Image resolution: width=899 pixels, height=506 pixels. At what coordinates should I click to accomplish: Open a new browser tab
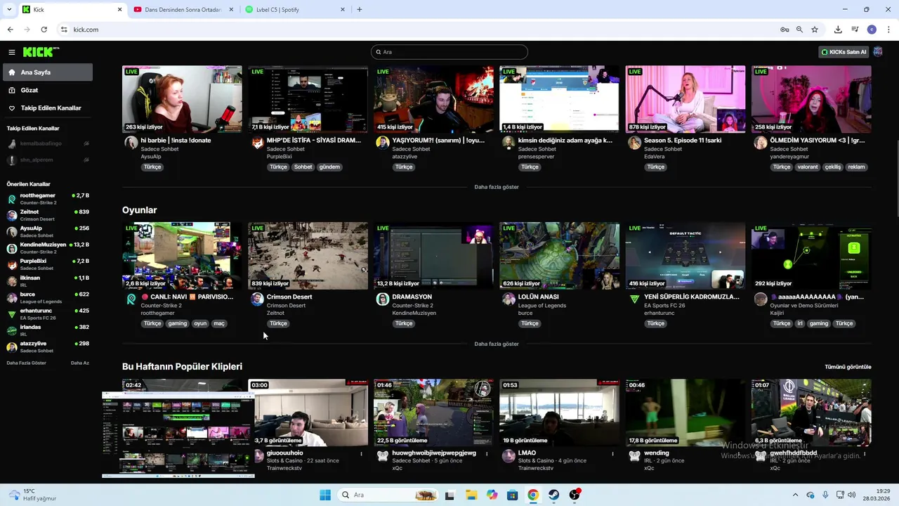click(x=360, y=10)
